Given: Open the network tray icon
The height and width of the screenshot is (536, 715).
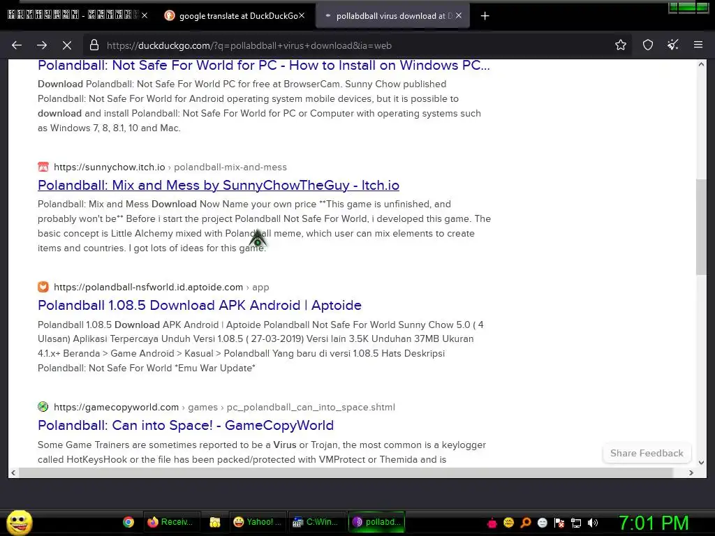Looking at the screenshot, I should click(x=576, y=523).
